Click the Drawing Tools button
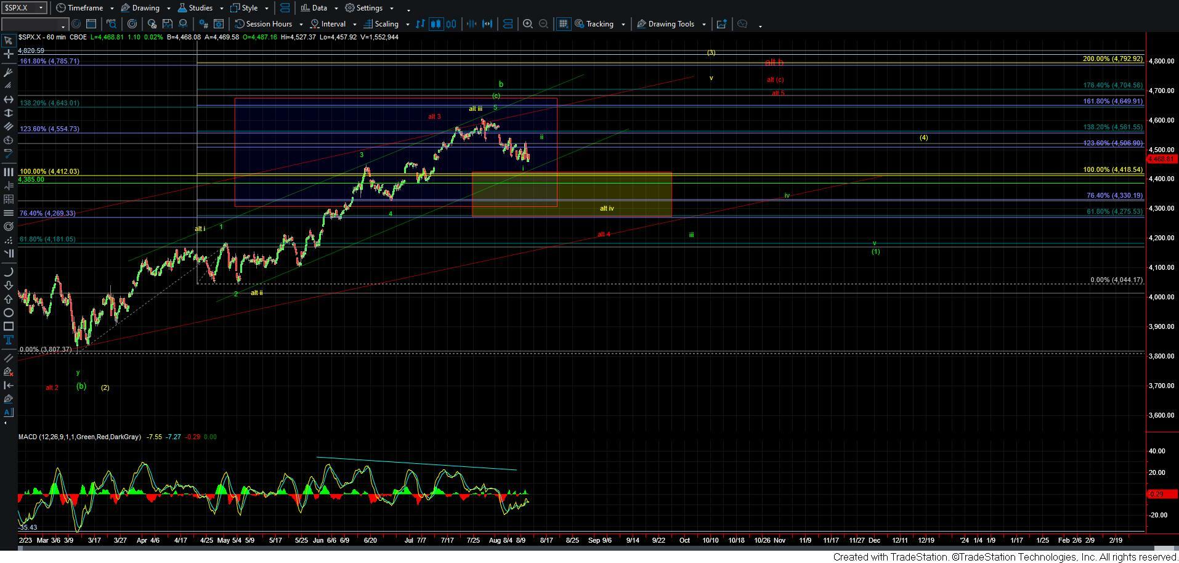This screenshot has height=563, width=1179. coord(666,24)
